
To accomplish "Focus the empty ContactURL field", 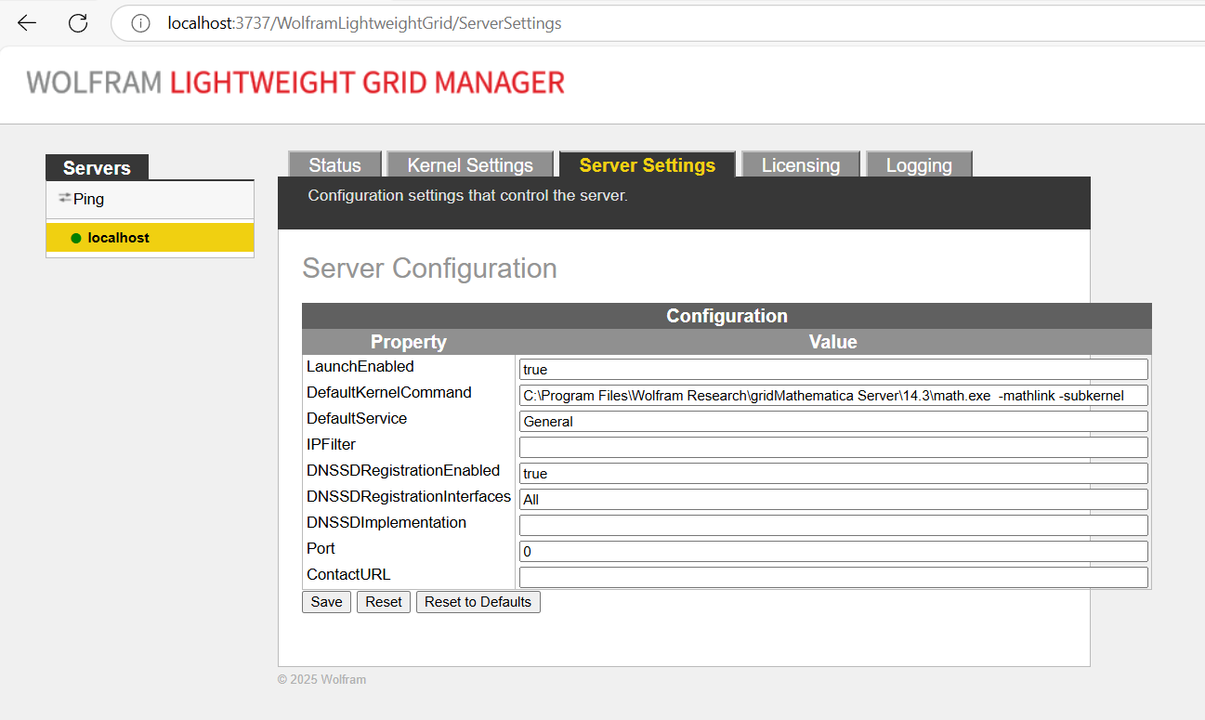I will pyautogui.click(x=833, y=578).
